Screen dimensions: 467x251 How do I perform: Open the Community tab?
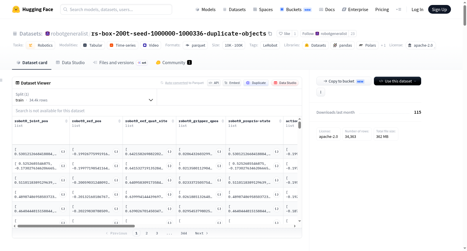[x=174, y=62]
